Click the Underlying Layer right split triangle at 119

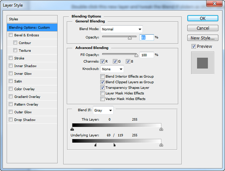pos(114,145)
